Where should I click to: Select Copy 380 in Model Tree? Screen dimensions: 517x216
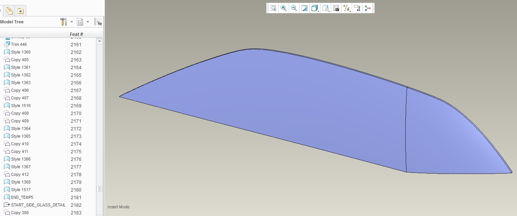(x=20, y=213)
